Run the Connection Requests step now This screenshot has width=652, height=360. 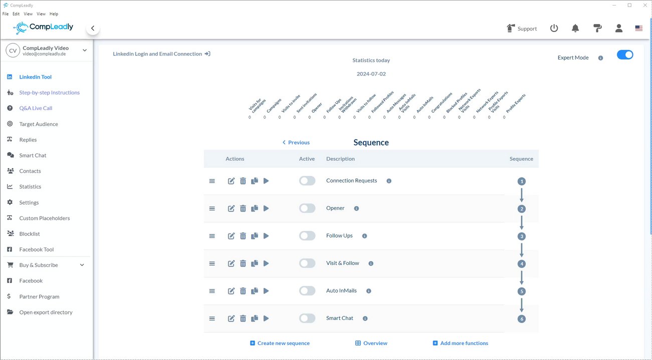266,181
